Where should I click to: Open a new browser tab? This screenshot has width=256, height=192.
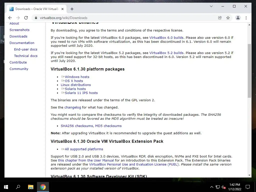pos(72,9)
